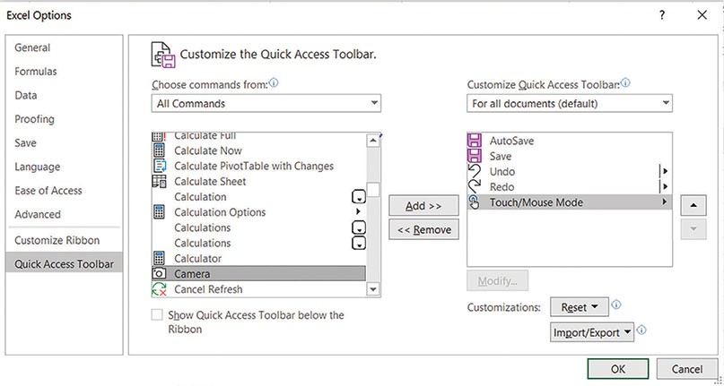724x386 pixels.
Task: Open the For all documents (default) dropdown
Action: pos(570,103)
